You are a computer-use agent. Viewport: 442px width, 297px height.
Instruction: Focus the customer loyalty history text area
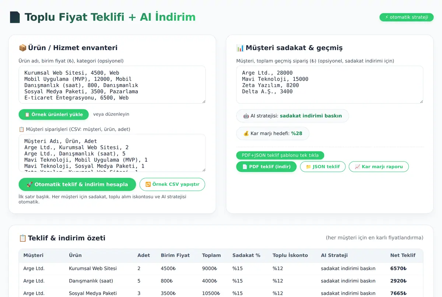click(330, 85)
